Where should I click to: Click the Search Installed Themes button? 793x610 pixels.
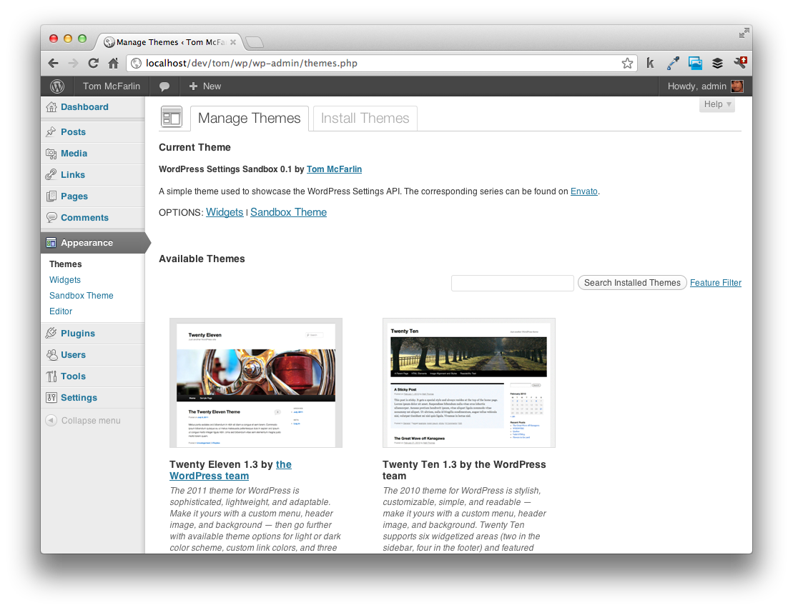coord(632,283)
